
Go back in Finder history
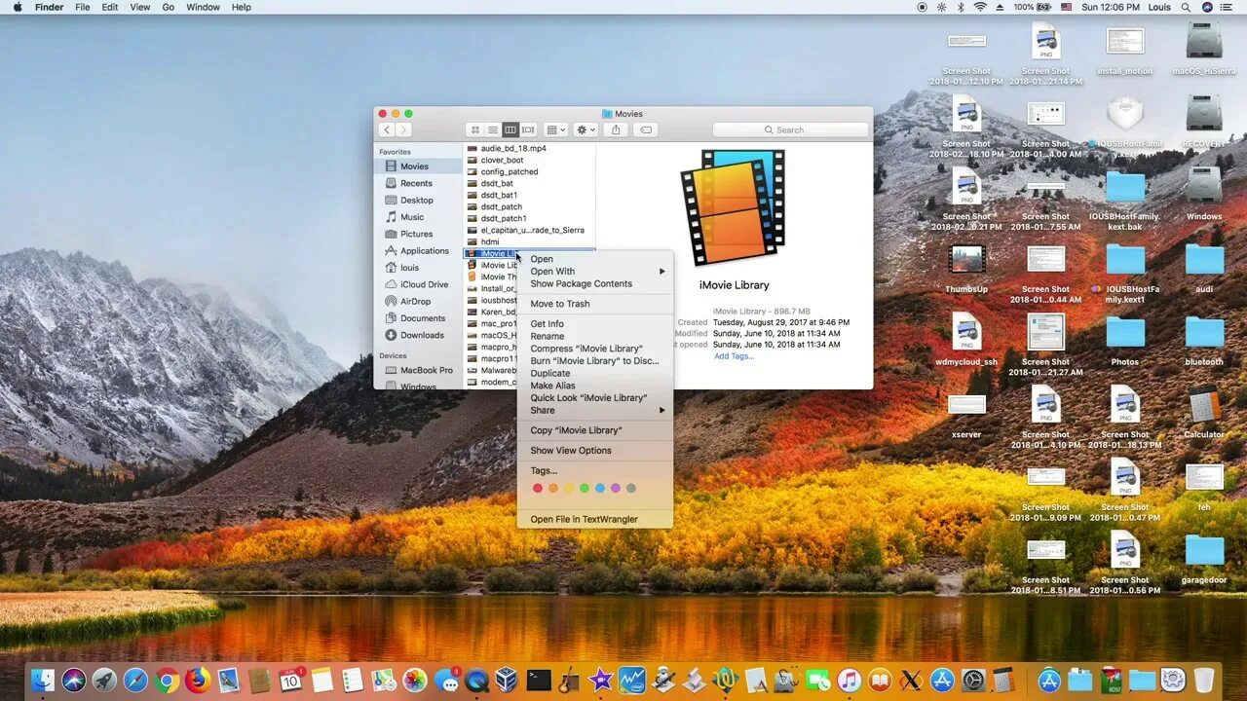pos(387,129)
